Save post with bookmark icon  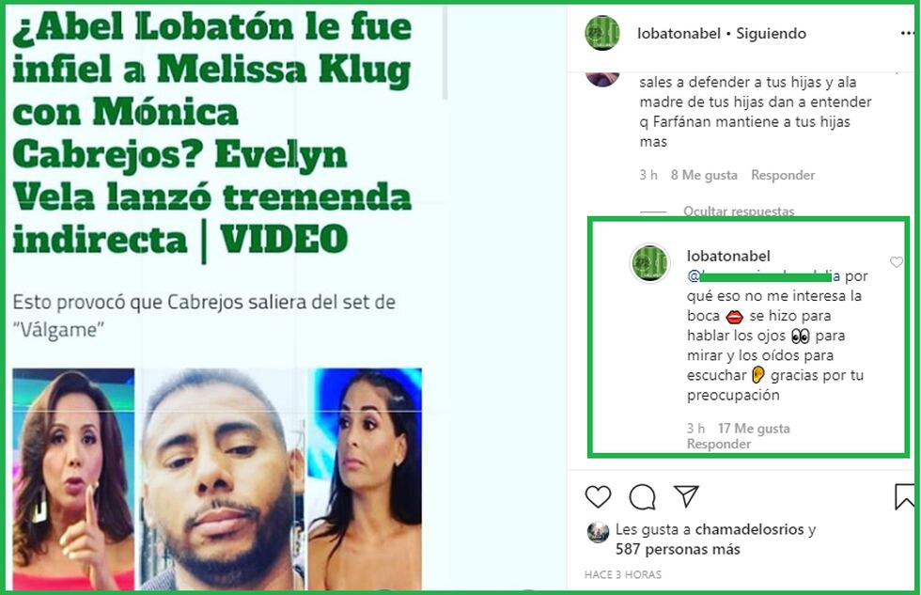pyautogui.click(x=904, y=496)
